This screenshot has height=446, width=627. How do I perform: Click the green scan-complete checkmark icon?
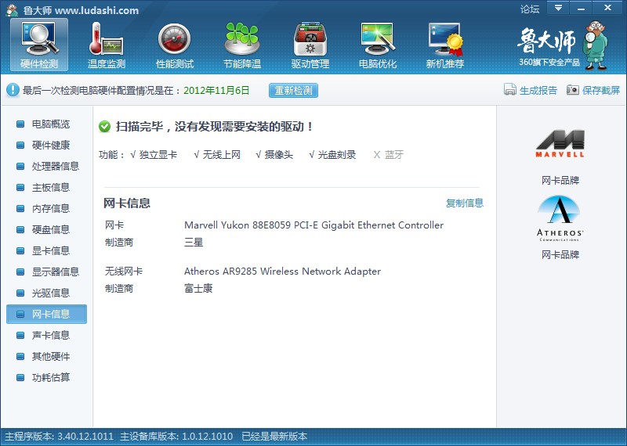click(104, 127)
